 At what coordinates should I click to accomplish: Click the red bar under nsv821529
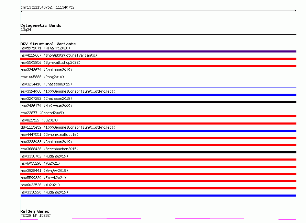tap(158, 124)
